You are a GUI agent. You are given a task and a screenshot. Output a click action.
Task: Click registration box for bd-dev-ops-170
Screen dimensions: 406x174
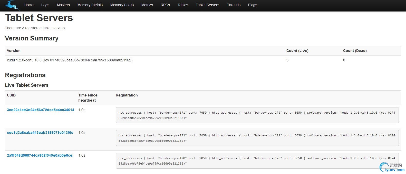[257, 161]
